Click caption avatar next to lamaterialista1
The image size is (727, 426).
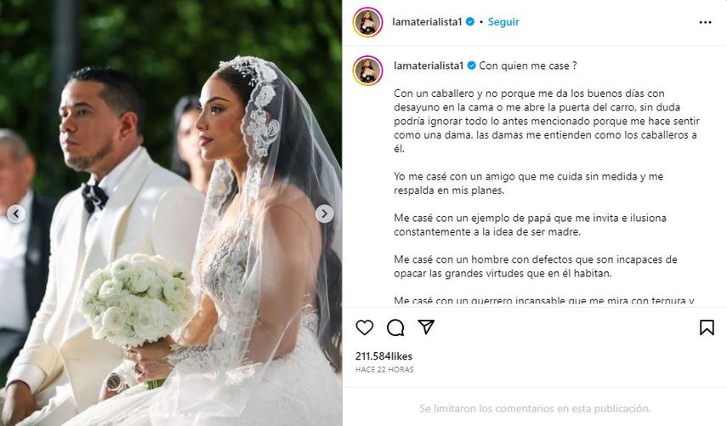click(367, 71)
